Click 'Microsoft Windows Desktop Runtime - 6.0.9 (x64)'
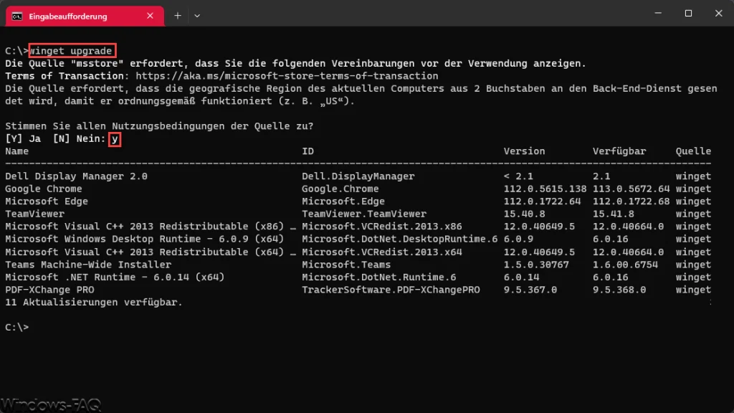Screen dimensions: 734x413 [145, 239]
